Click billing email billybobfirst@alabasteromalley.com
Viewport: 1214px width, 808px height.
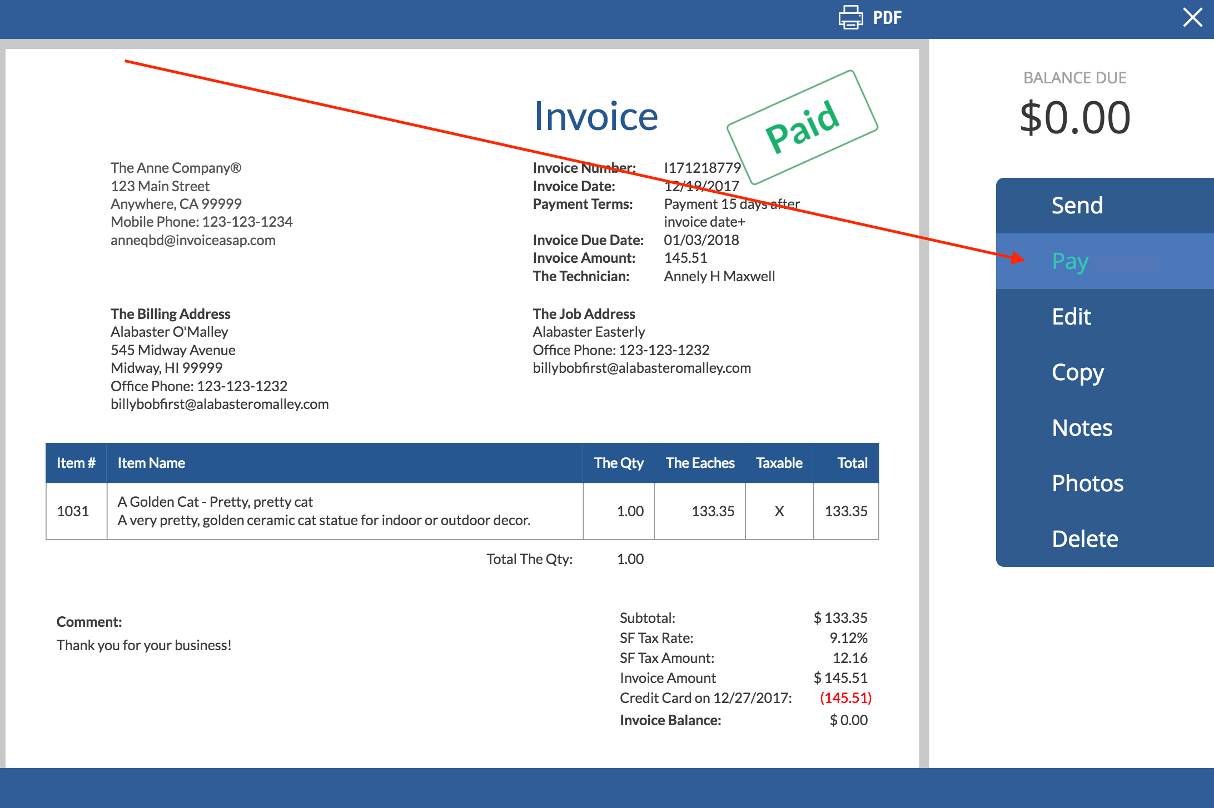220,404
